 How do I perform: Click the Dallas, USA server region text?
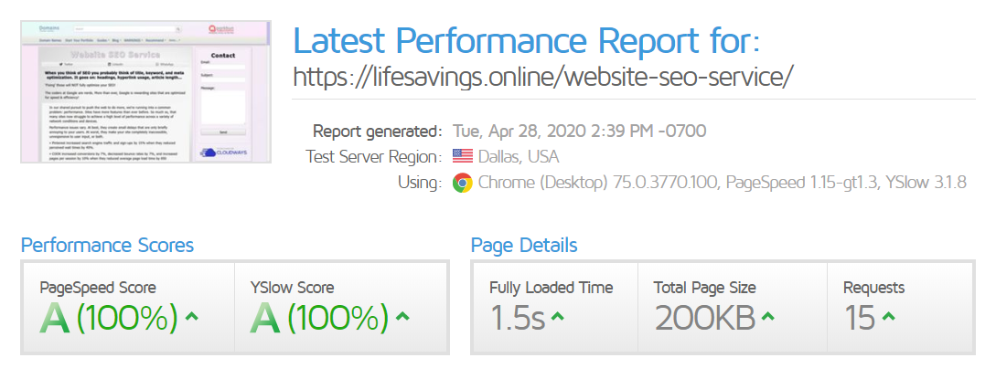(519, 156)
